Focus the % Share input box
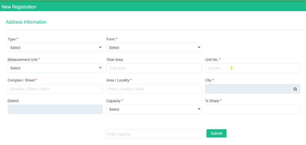Viewport: 306px width, 145px height. point(253,109)
